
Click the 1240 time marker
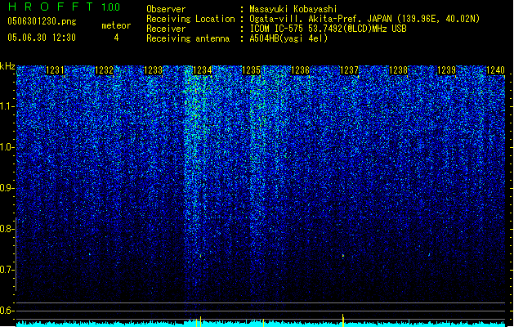(x=495, y=70)
